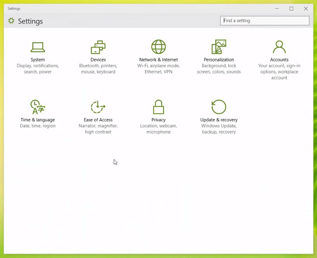Click the Update & recovery circular arrow icon
The height and width of the screenshot is (258, 317).
[x=219, y=107]
